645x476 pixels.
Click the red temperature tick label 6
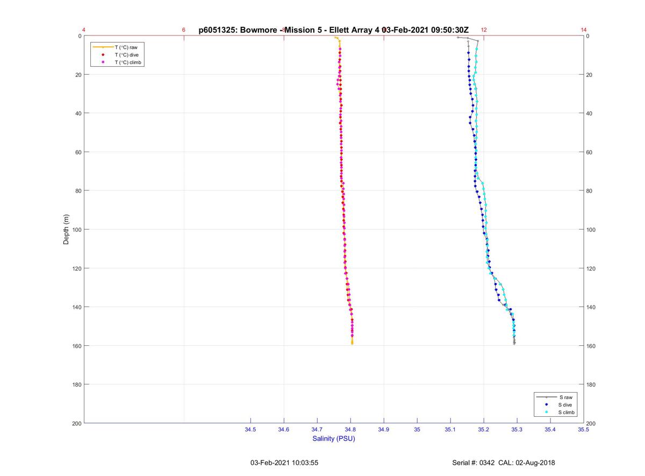pyautogui.click(x=184, y=30)
